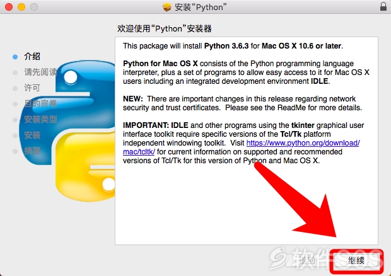Viewport: 391px width, 276px height.
Task: Click the "Mac OS X 10.6 or later" text
Action: point(301,46)
